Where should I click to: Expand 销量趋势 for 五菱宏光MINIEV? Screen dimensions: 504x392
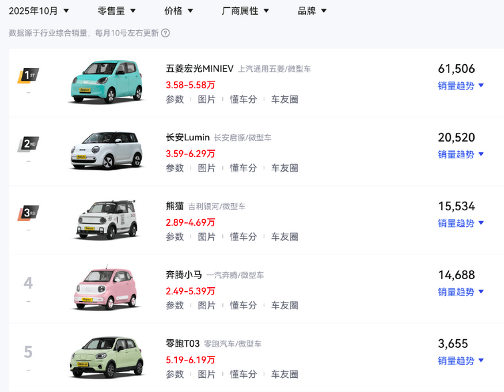coord(461,85)
